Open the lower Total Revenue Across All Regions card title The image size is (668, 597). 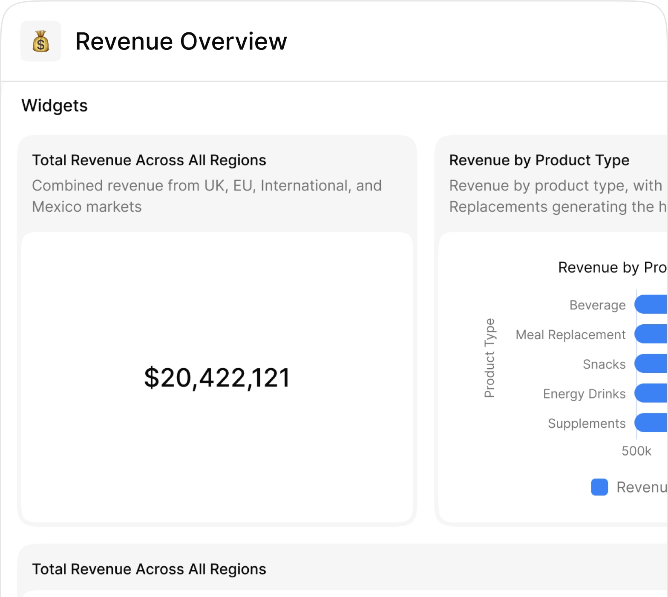[x=149, y=569]
